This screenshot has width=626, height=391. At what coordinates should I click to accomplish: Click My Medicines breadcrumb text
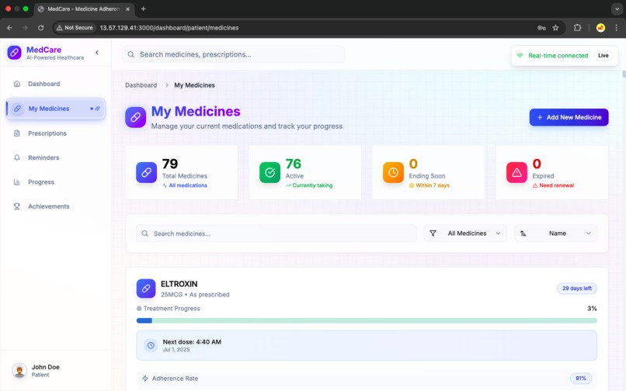pos(194,85)
